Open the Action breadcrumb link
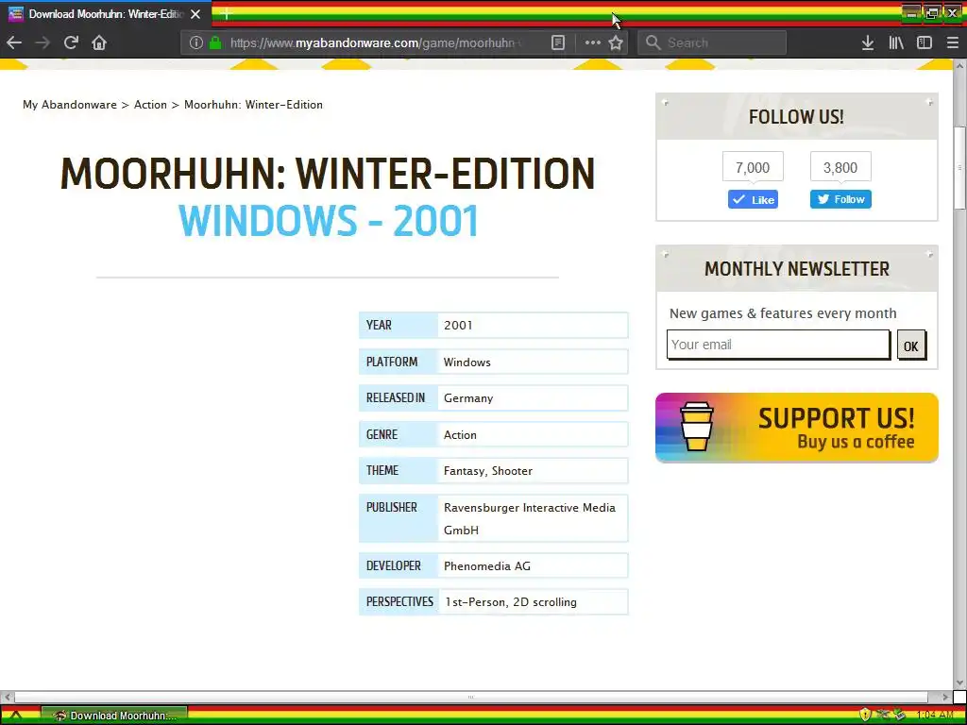Screen dimensions: 967x725 pos(150,105)
